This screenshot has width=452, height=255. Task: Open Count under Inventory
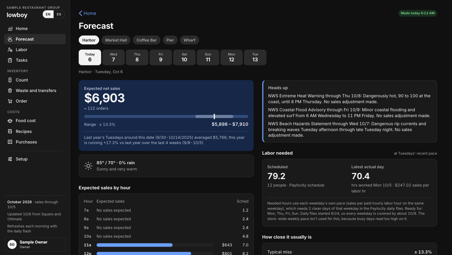35,80
